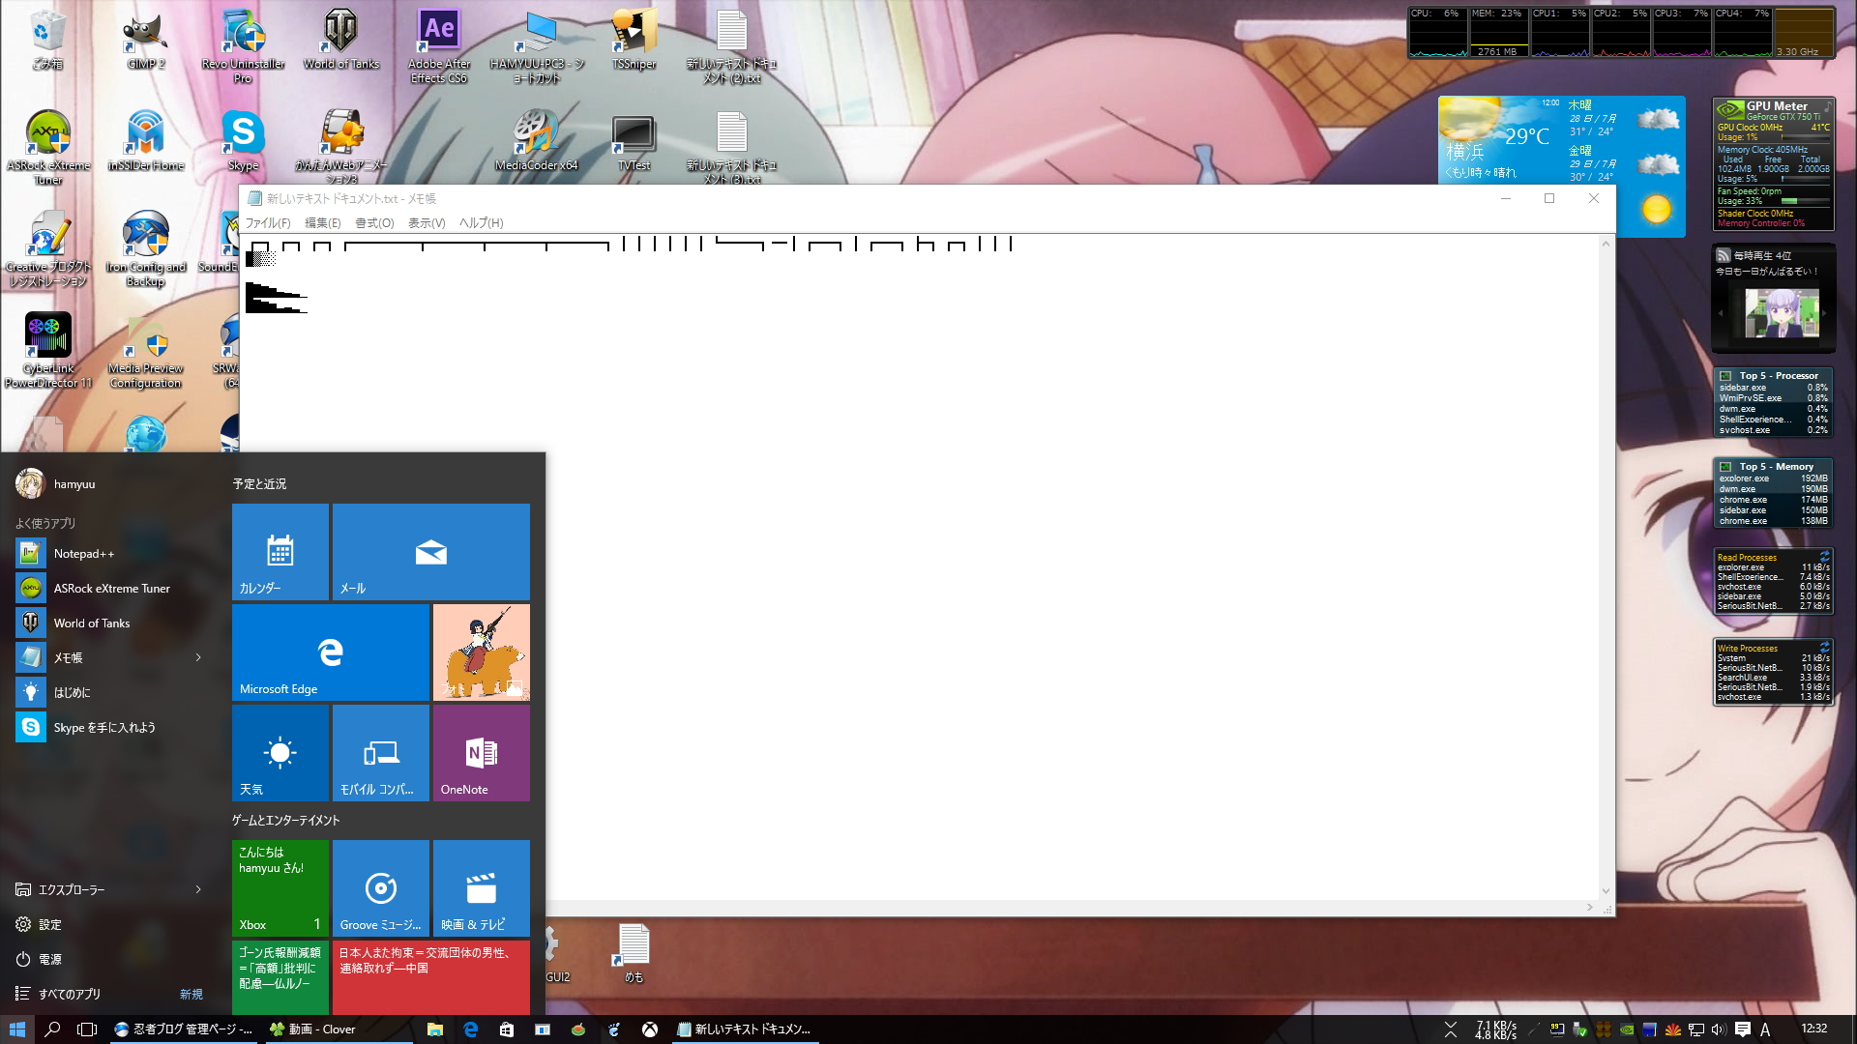Open the ファイル(F) menu in Notepad
The height and width of the screenshot is (1044, 1857).
click(x=267, y=223)
